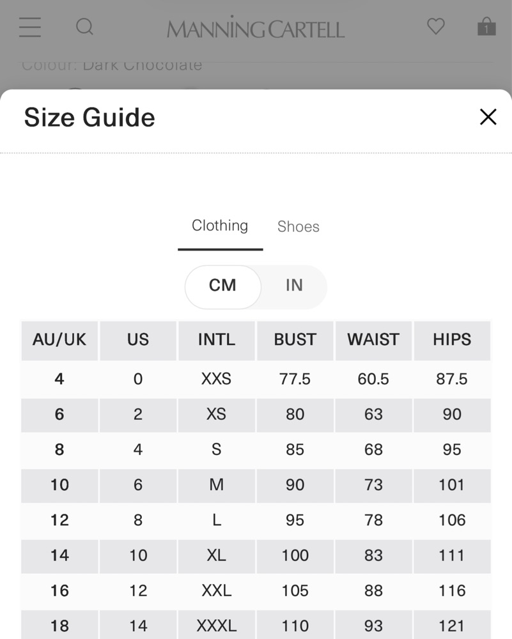Select the XXS size cell
This screenshot has height=639, width=512.
point(217,379)
